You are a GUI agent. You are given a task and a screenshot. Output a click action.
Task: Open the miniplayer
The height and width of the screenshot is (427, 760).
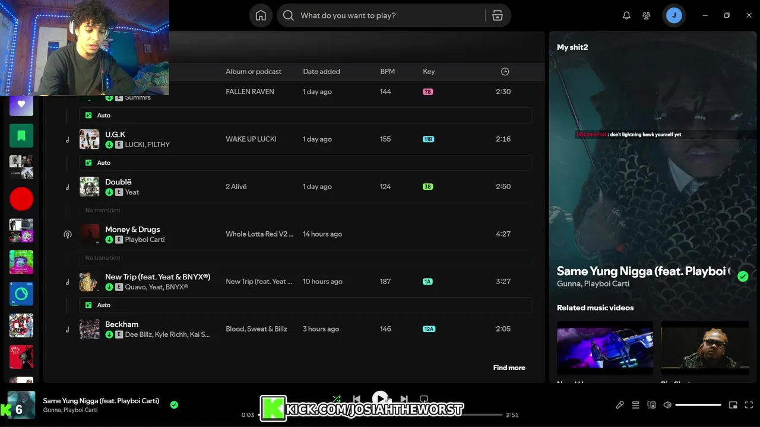(x=733, y=405)
